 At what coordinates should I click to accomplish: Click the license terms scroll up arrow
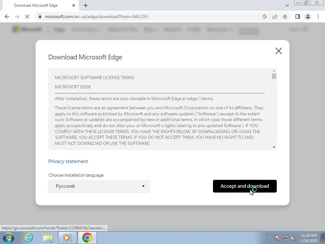(x=274, y=71)
